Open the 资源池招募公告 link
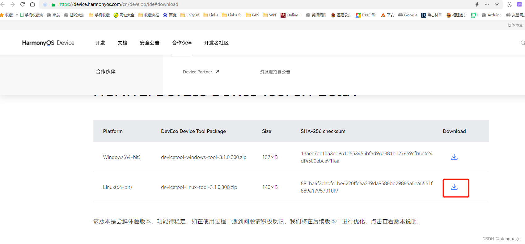This screenshot has width=525, height=244. 275,72
